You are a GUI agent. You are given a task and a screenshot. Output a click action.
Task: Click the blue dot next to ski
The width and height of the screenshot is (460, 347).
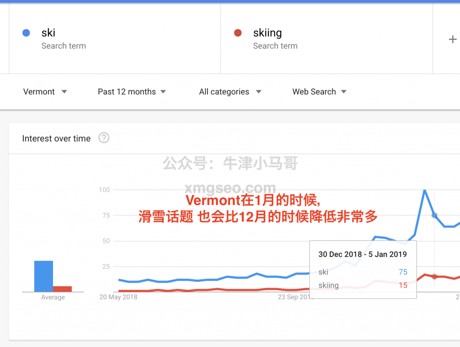click(x=26, y=33)
